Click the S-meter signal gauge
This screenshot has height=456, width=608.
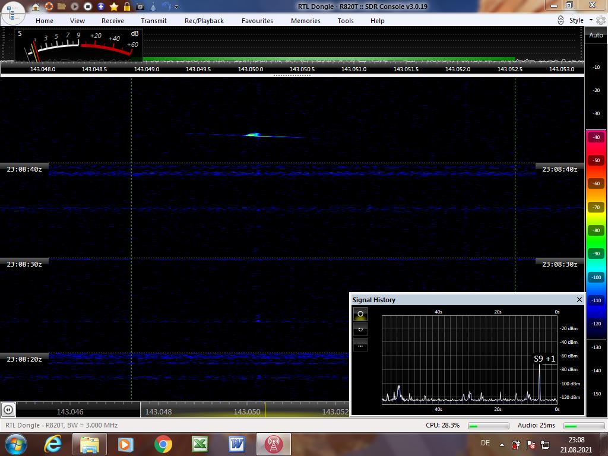coord(79,45)
